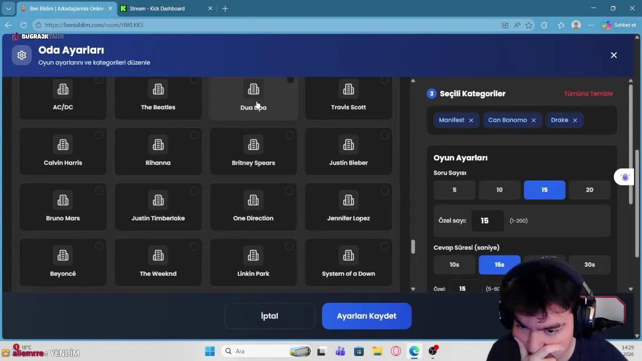642x361 pixels.
Task: Open OBS Studio from taskbar
Action: pyautogui.click(x=433, y=351)
